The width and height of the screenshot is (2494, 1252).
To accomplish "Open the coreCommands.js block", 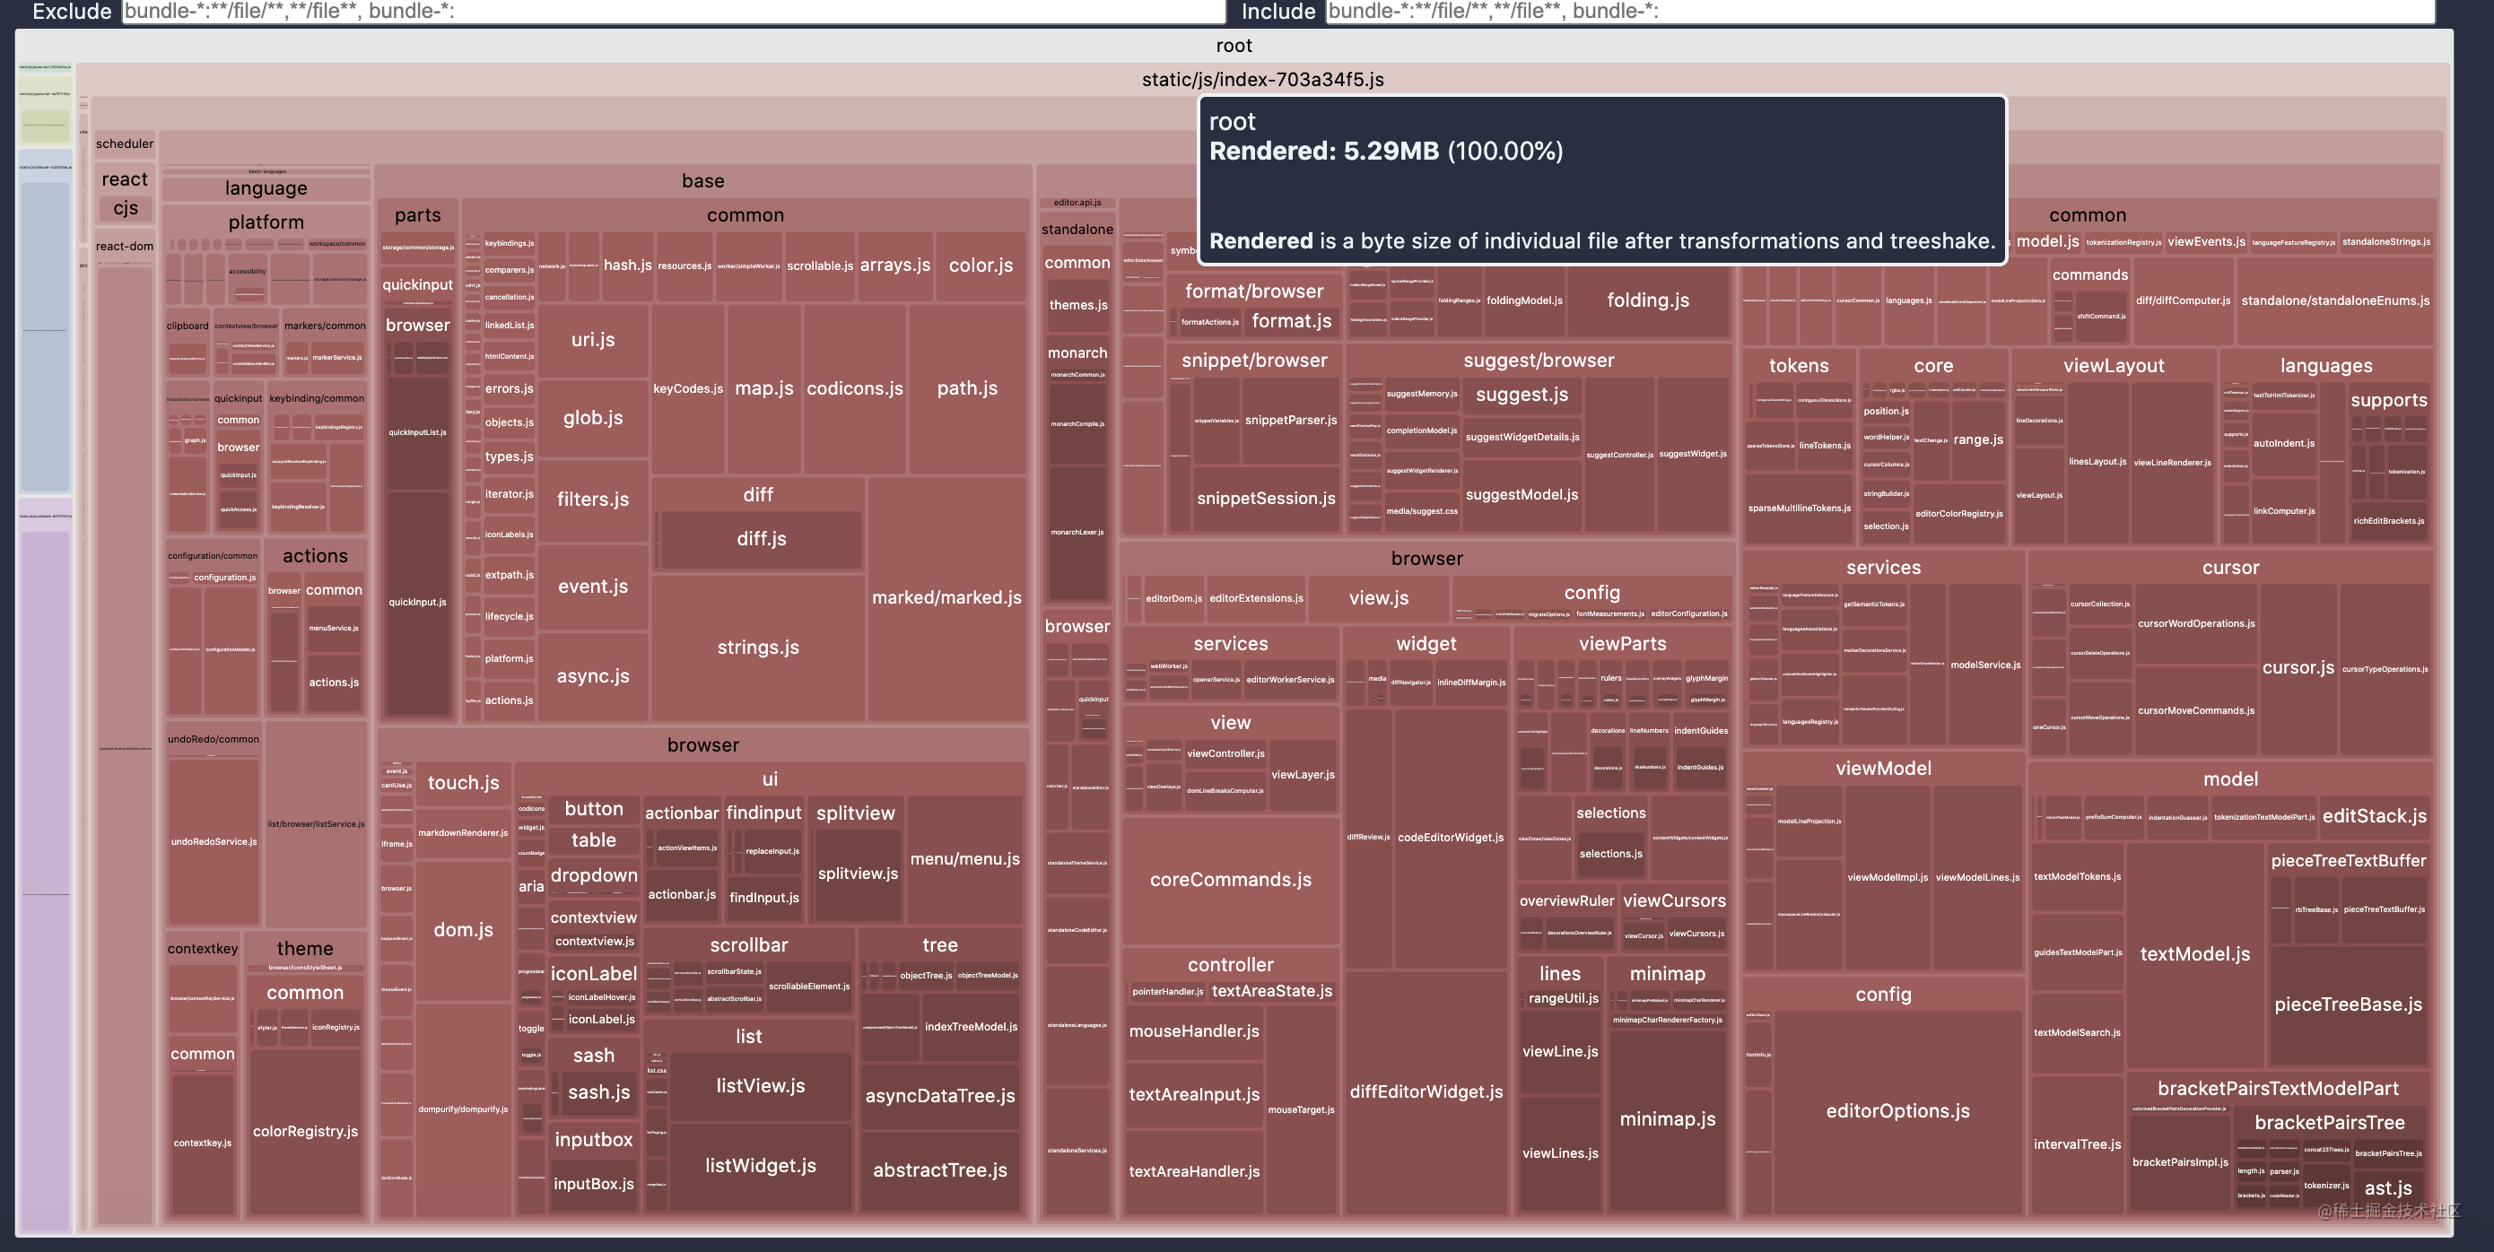I will tap(1230, 880).
